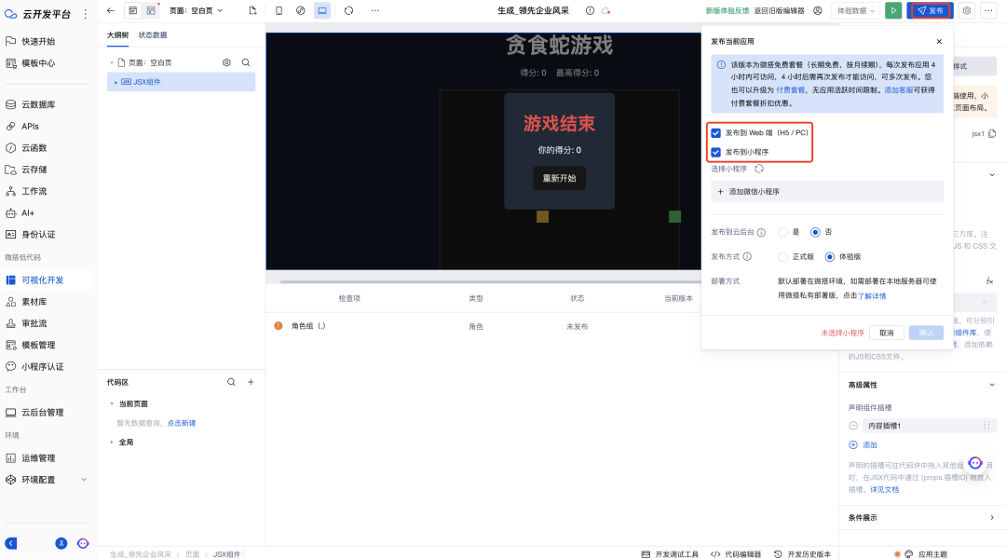Open the AI assistant floating icon

click(975, 462)
